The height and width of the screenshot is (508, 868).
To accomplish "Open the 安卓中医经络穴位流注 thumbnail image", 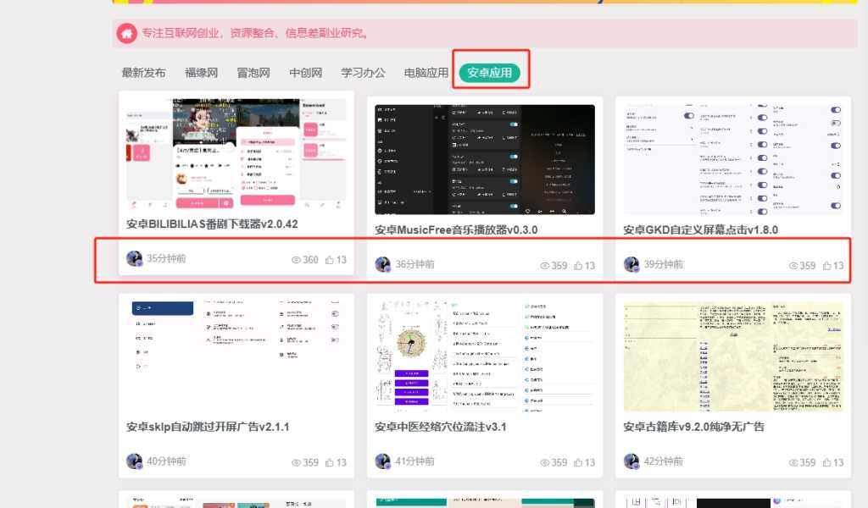I will click(484, 354).
